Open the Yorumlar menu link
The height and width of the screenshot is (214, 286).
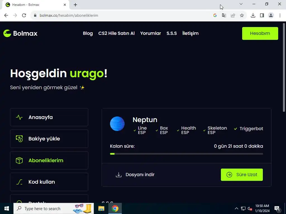click(151, 33)
